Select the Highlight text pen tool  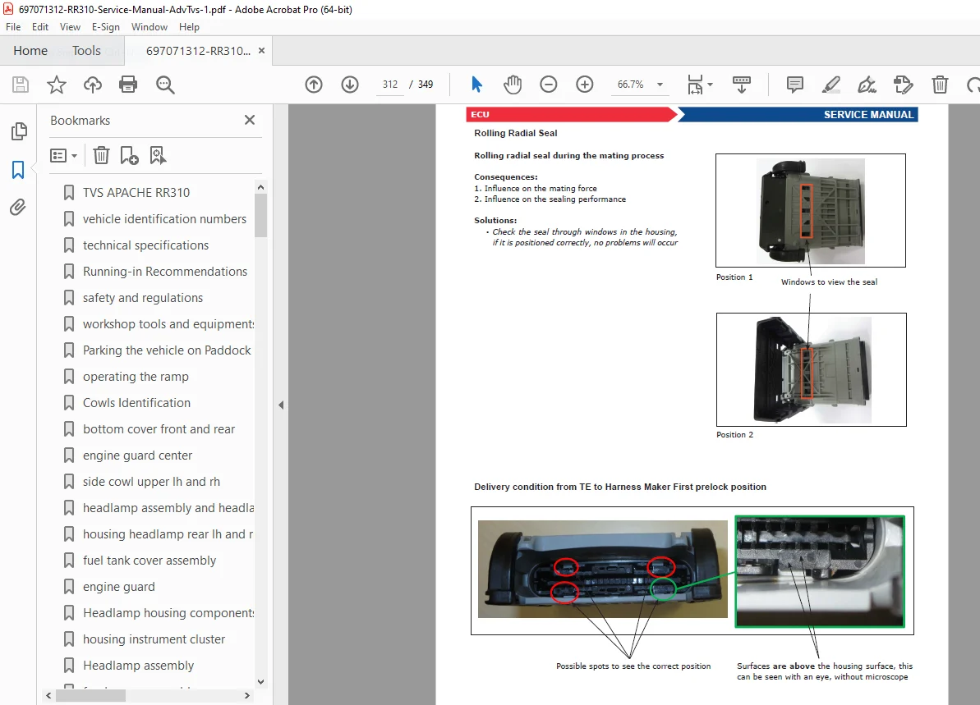[x=830, y=85]
